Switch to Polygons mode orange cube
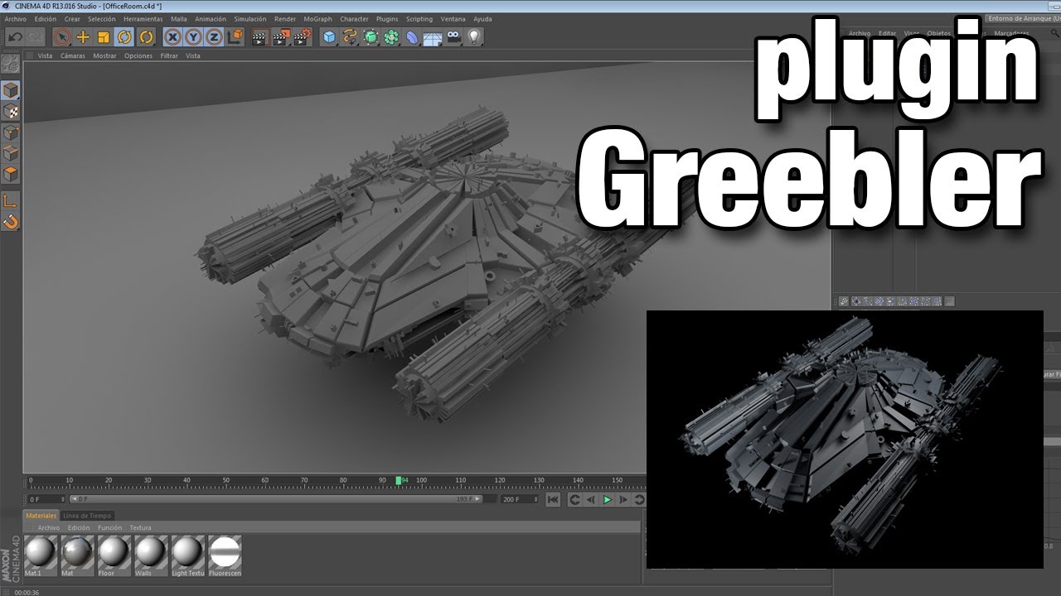The image size is (1061, 596). (x=11, y=174)
